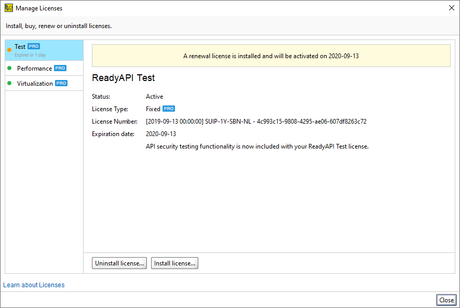460x308 pixels.
Task: Click the 'Fixed' license type value
Action: pyautogui.click(x=153, y=109)
